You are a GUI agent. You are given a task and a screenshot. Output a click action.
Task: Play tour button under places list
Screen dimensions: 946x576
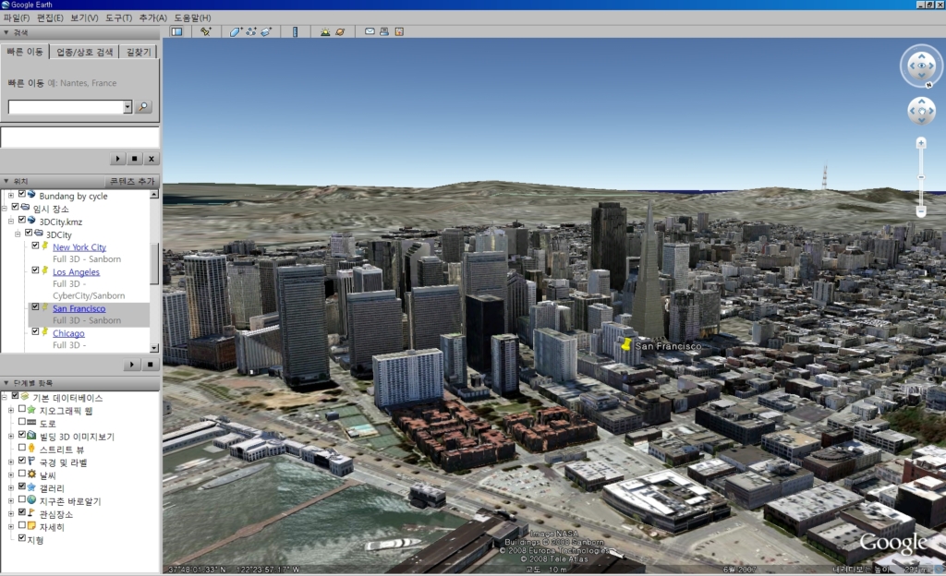click(x=131, y=365)
